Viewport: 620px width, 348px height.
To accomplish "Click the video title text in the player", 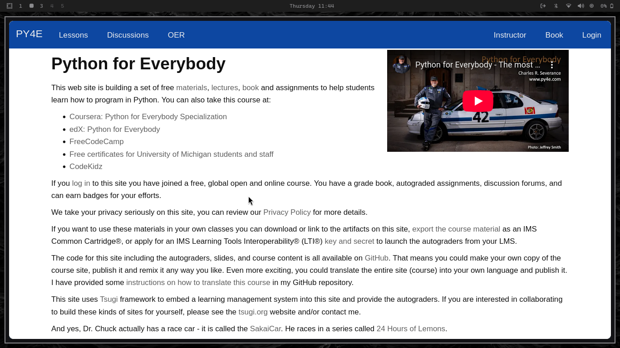I will point(477,65).
